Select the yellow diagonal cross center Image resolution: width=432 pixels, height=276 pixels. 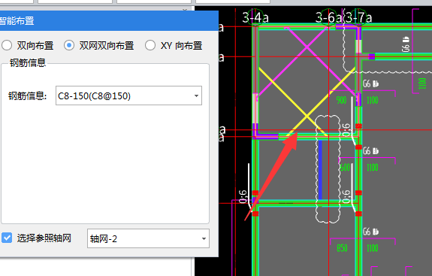[307, 117]
